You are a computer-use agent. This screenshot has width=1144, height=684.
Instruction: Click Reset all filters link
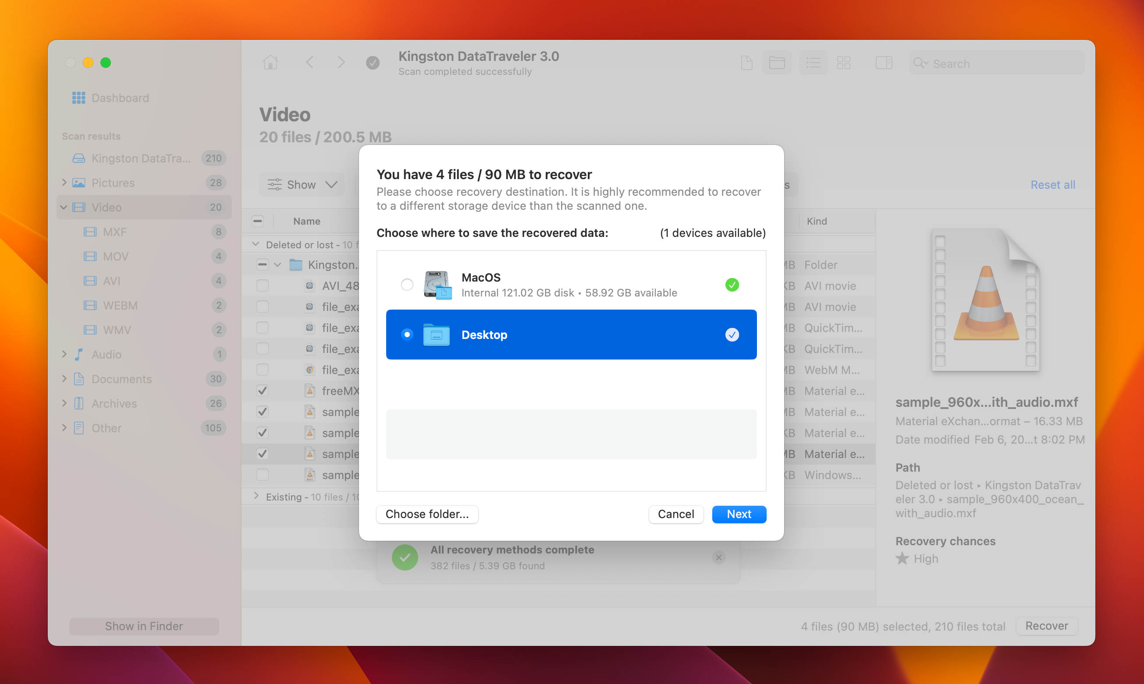(x=1053, y=185)
